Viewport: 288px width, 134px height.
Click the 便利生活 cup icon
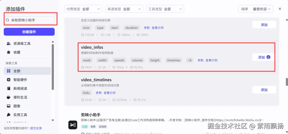pos(9,97)
